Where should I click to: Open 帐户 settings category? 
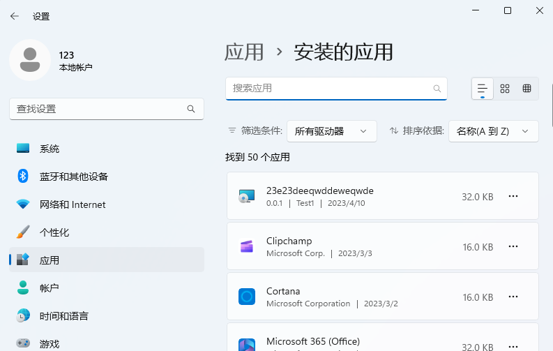pos(107,288)
